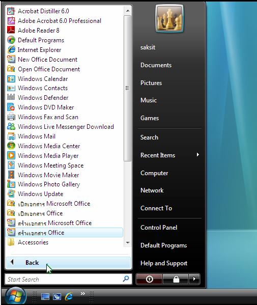Go Back to the main Start menu

click(x=68, y=263)
